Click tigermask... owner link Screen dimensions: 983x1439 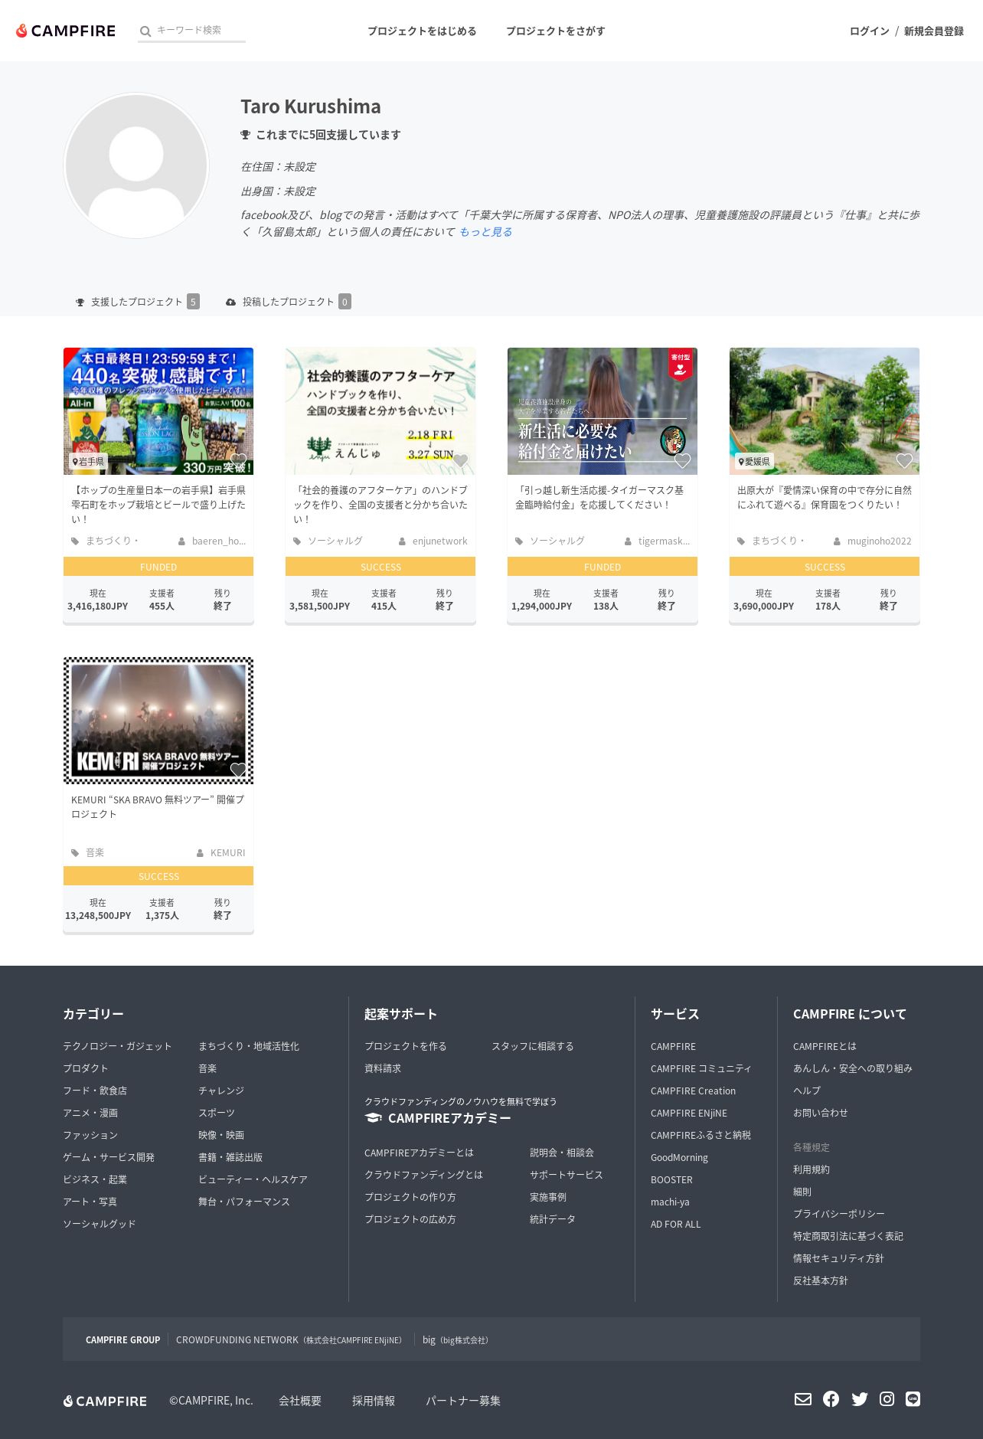(664, 541)
